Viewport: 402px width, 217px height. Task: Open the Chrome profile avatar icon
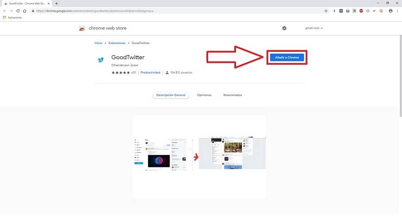(x=391, y=11)
